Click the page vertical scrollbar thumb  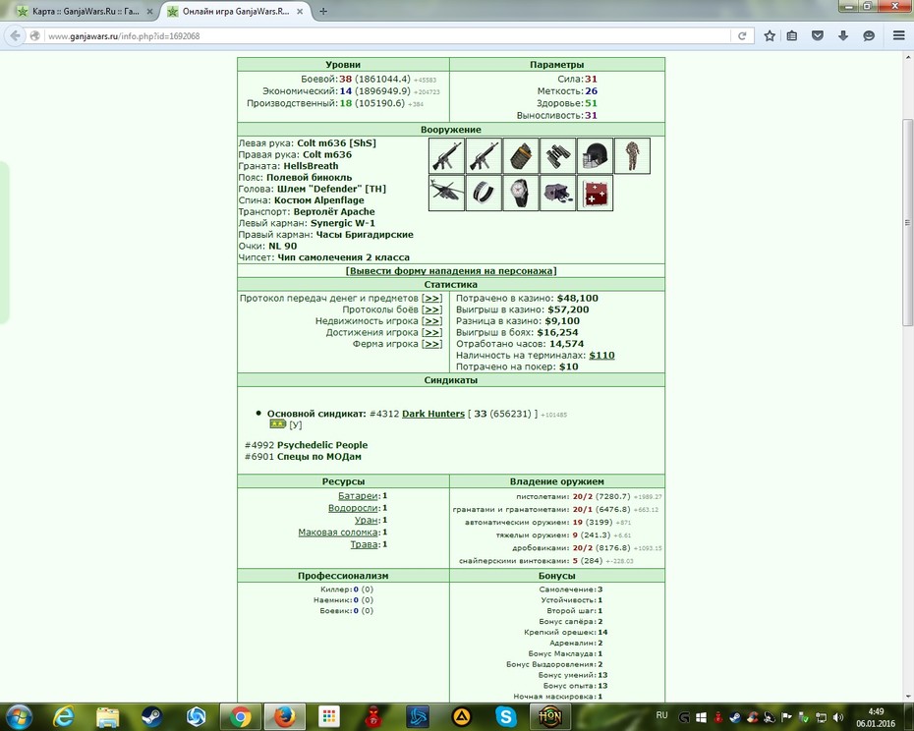point(907,222)
